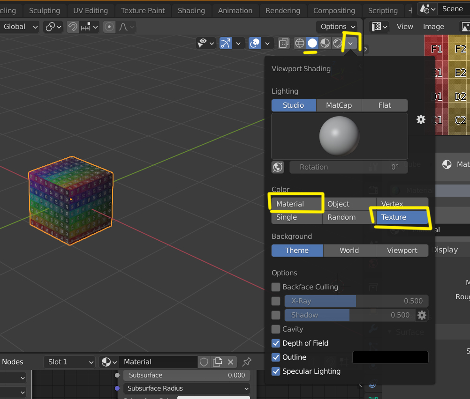Open the scene browse icon
This screenshot has height=399, width=470.
pos(427,9)
